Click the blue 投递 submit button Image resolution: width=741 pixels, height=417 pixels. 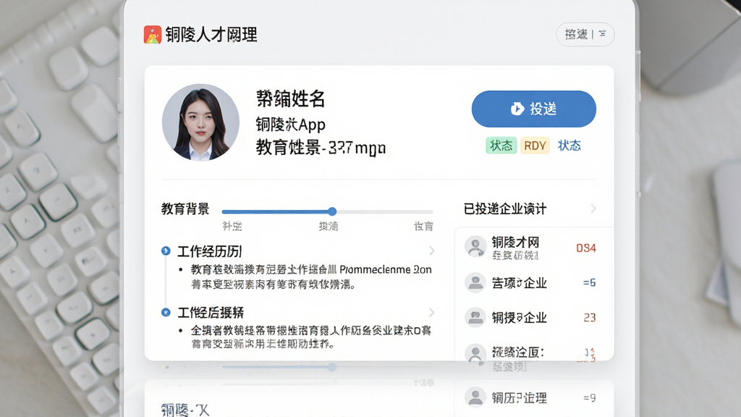pyautogui.click(x=533, y=109)
